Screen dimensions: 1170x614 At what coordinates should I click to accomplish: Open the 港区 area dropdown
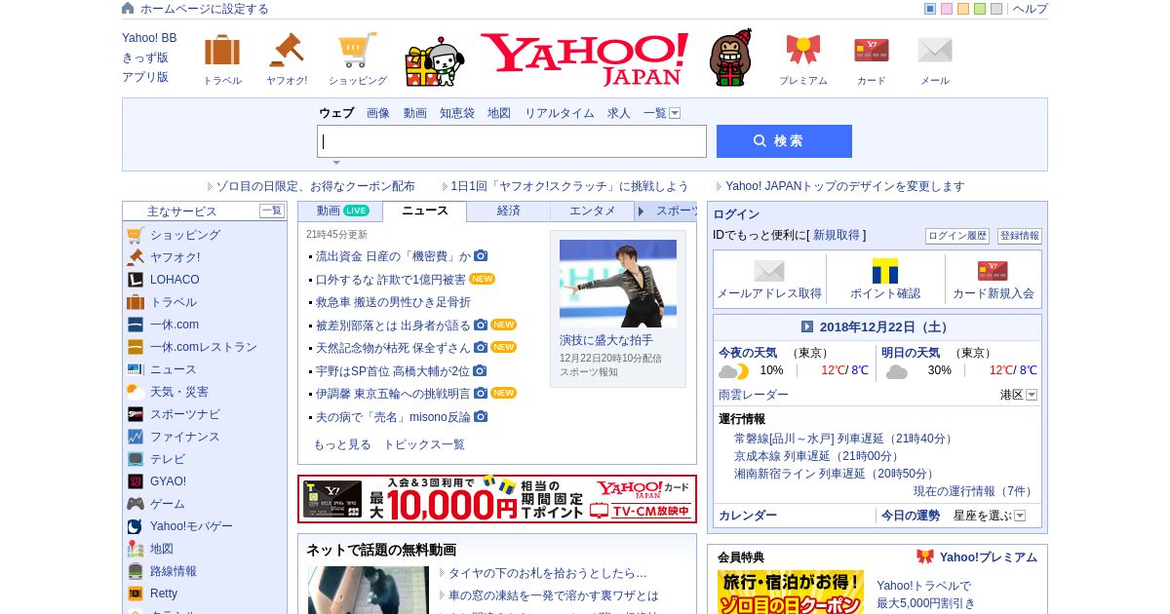click(x=1032, y=395)
